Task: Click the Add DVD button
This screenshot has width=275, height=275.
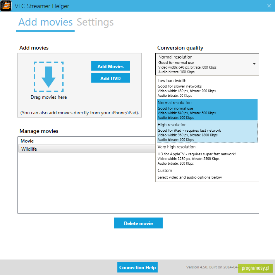Action: tap(110, 78)
